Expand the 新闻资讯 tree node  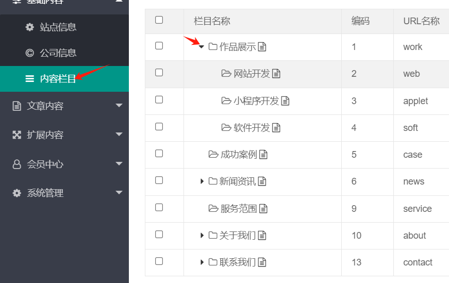202,181
